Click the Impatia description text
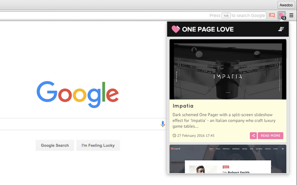Viewport: 297px width, 185px height. pyautogui.click(x=224, y=120)
